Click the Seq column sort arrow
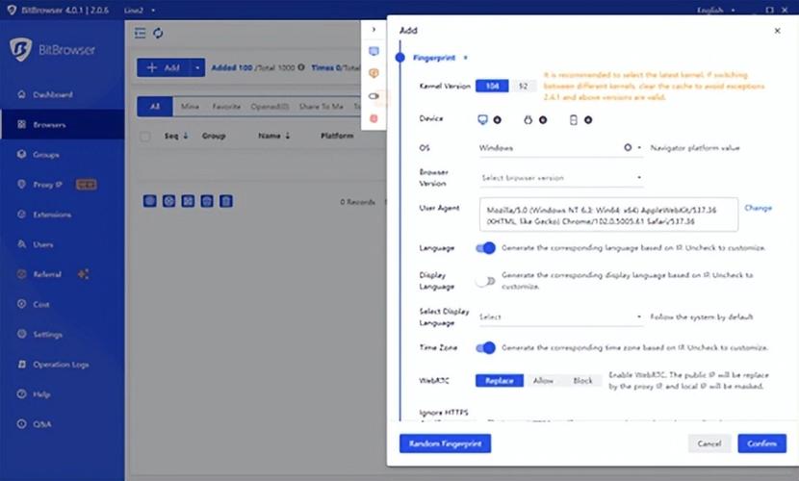The image size is (799, 481). click(x=186, y=136)
